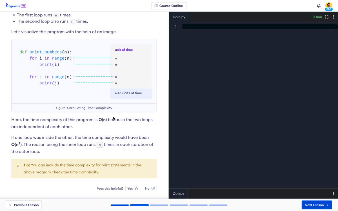Select the main.py tab
Screen dimensions: 338x211
click(x=179, y=17)
